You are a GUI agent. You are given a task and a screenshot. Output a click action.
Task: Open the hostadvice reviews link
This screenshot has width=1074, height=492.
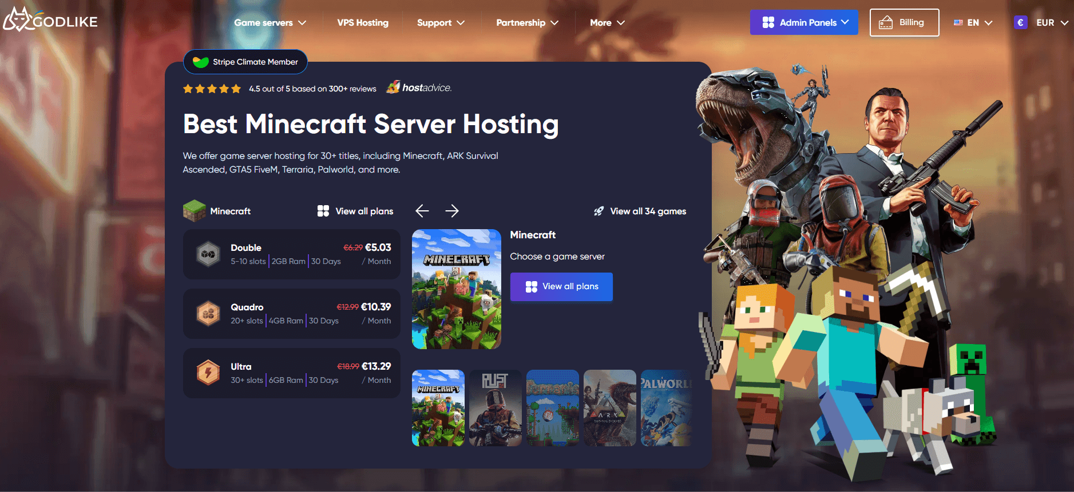(x=419, y=87)
